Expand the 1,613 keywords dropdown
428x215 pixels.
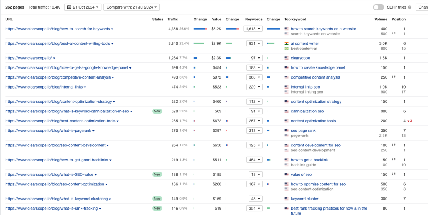[x=254, y=29]
